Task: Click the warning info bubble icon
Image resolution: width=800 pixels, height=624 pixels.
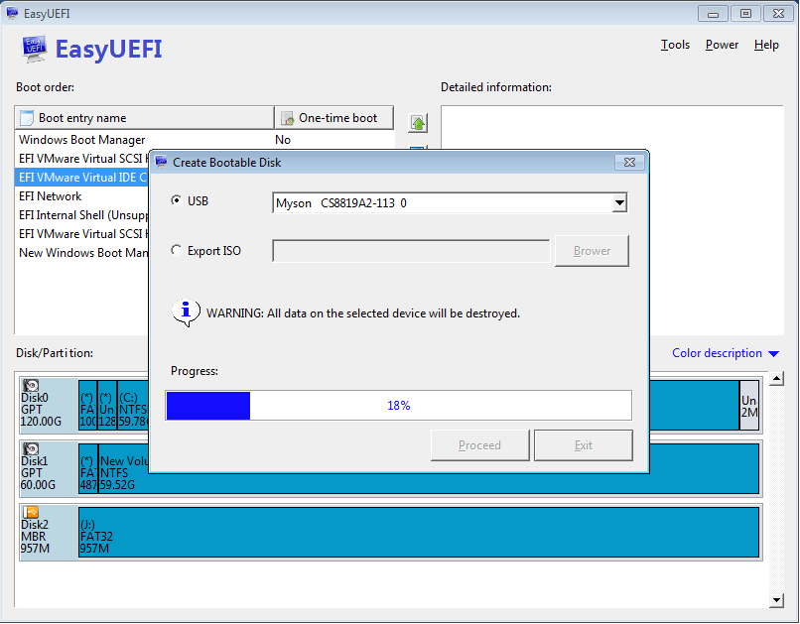Action: (x=186, y=312)
